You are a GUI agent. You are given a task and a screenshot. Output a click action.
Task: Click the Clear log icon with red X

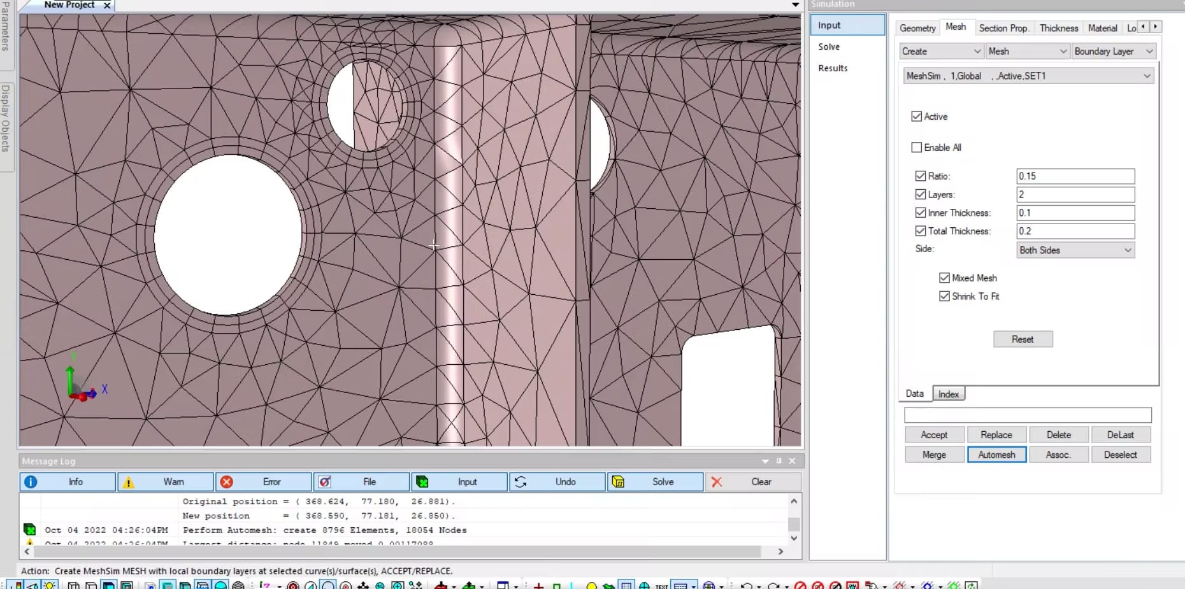(x=717, y=482)
